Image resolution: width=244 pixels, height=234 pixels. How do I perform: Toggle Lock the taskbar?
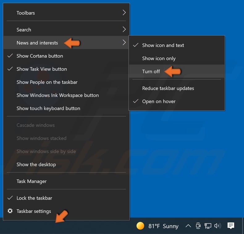pos(66,198)
